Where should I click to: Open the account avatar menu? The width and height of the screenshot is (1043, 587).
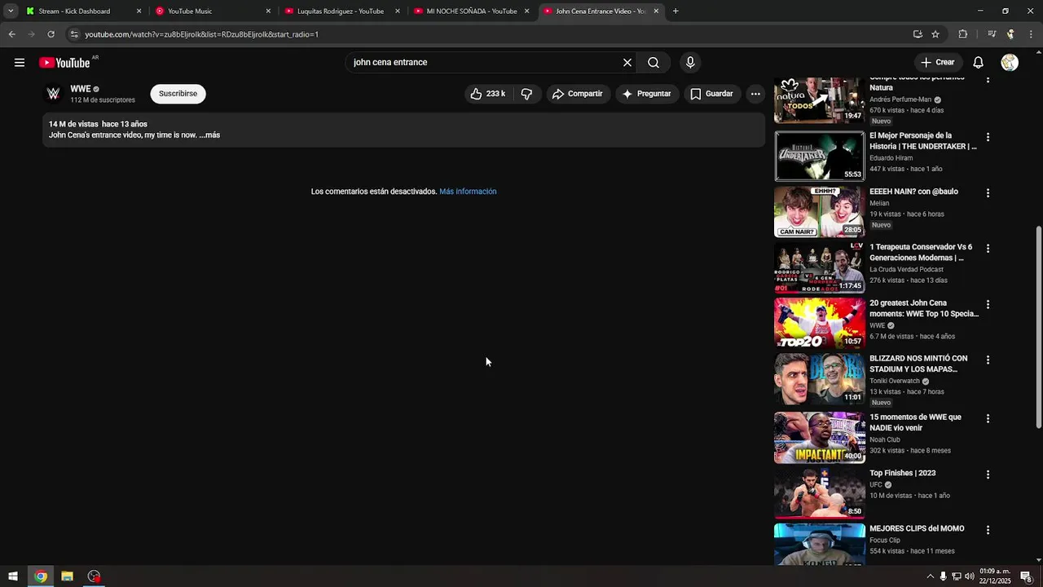point(1010,63)
